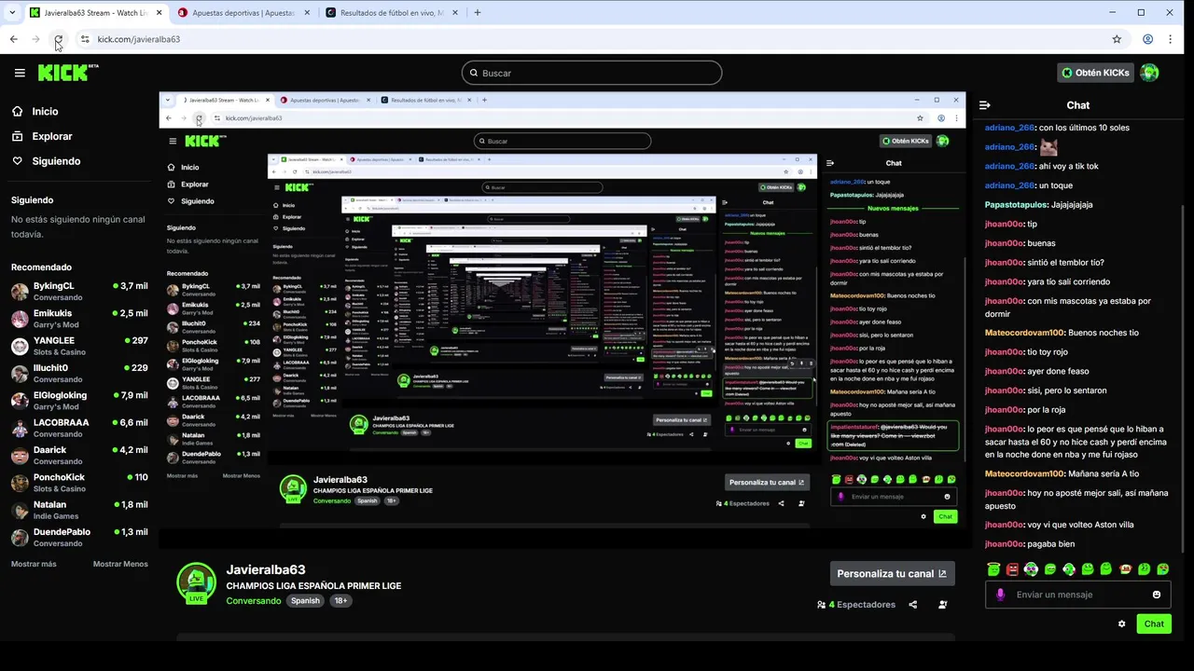Open Emikukis recommended channel
Screen dimensions: 1194x671
79,319
